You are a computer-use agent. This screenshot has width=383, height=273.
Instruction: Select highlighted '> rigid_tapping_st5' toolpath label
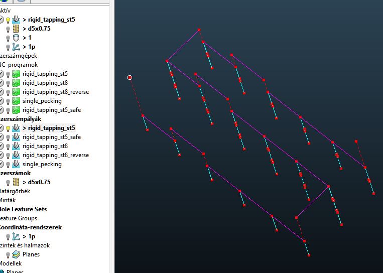tap(49, 128)
